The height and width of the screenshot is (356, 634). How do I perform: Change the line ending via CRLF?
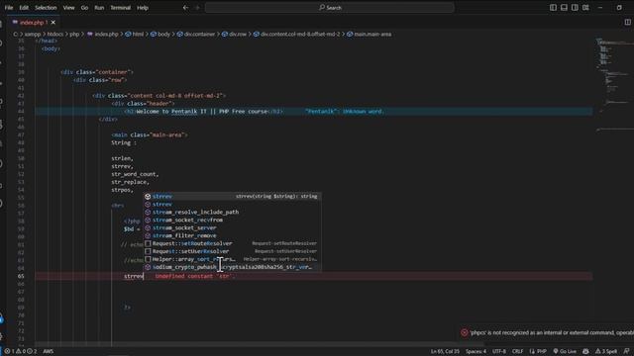(x=517, y=352)
